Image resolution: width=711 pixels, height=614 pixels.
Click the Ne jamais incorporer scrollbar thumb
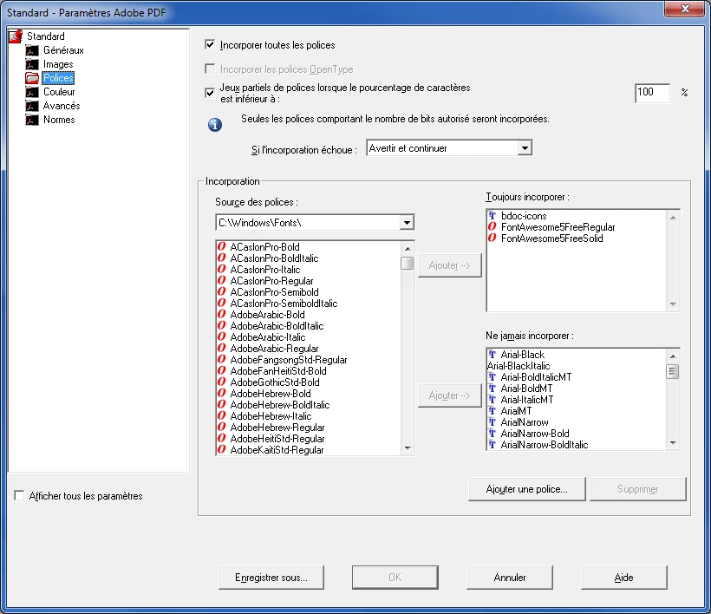tap(673, 371)
